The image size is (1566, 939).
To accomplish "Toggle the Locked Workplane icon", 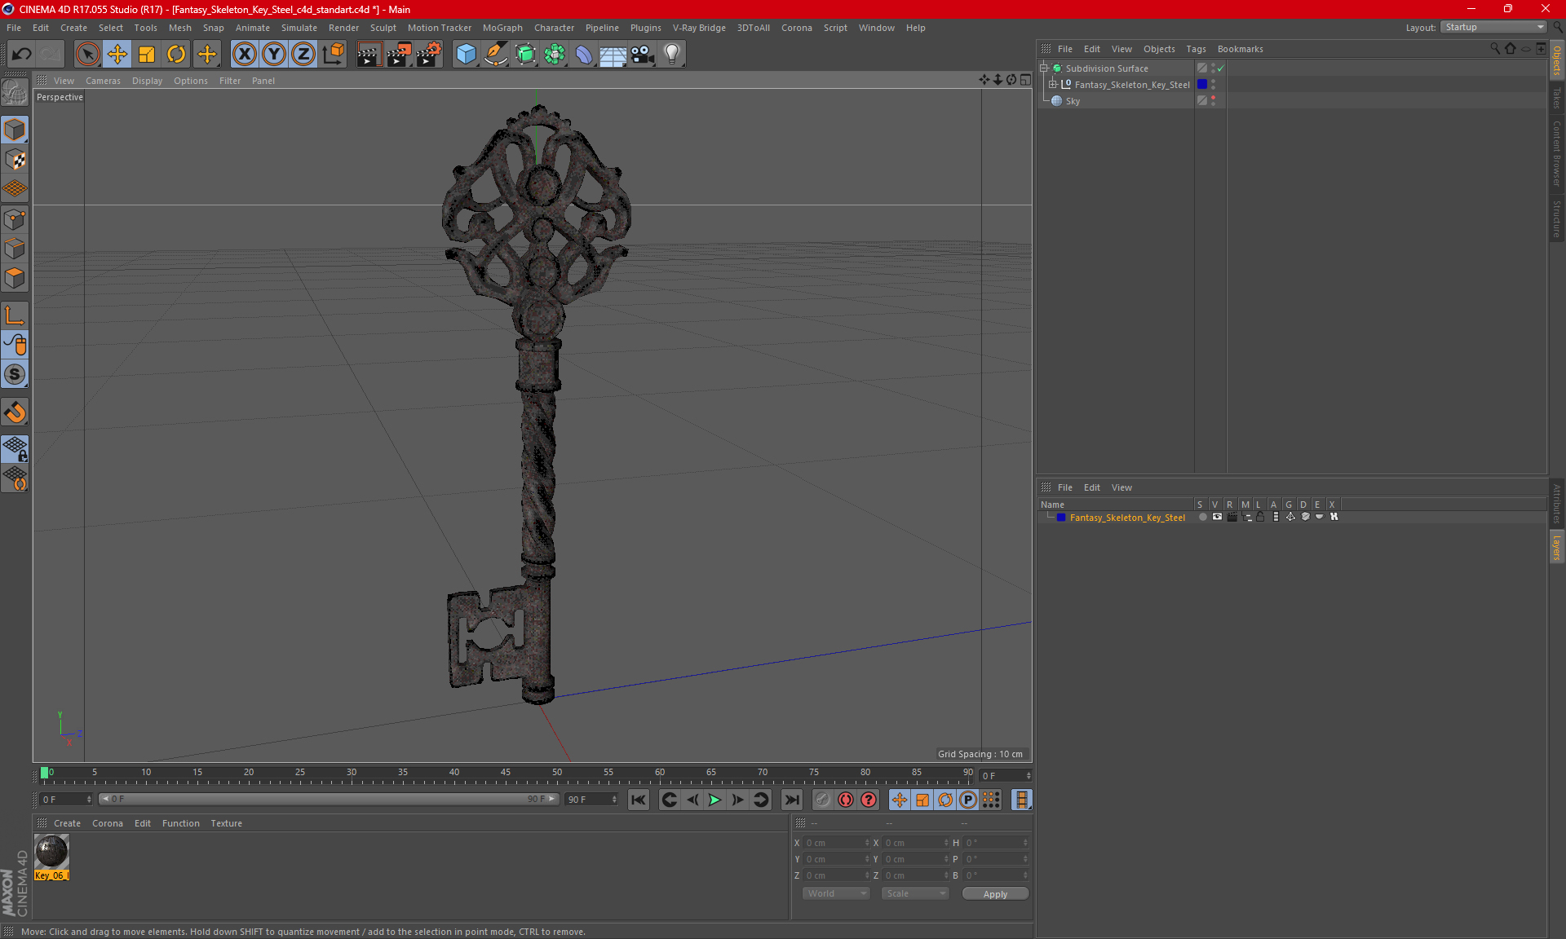I will pos(15,448).
